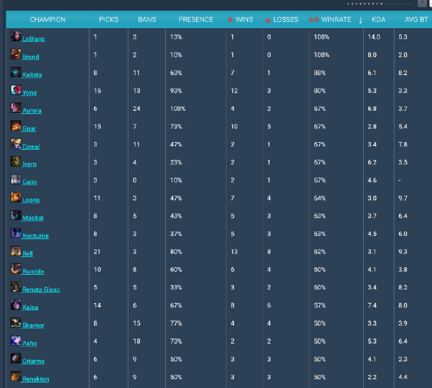Viewport: 432px width, 388px height.
Task: Click the Yone champion portrait icon
Action: pyautogui.click(x=16, y=91)
